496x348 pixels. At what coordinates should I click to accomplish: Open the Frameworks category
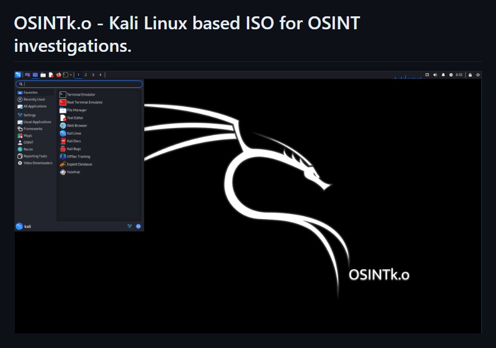35,129
